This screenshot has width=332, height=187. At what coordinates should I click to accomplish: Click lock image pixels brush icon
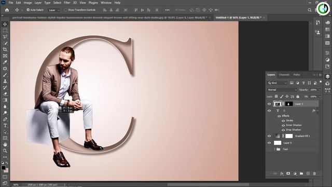282,97
